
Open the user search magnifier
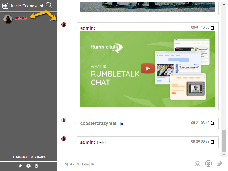(49, 5)
